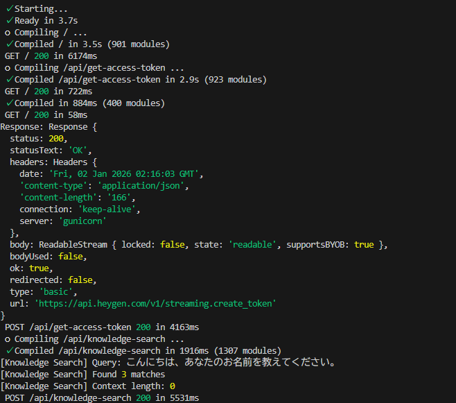Click the statusText 'OK' value
This screenshot has width=456, height=403.
[78, 151]
